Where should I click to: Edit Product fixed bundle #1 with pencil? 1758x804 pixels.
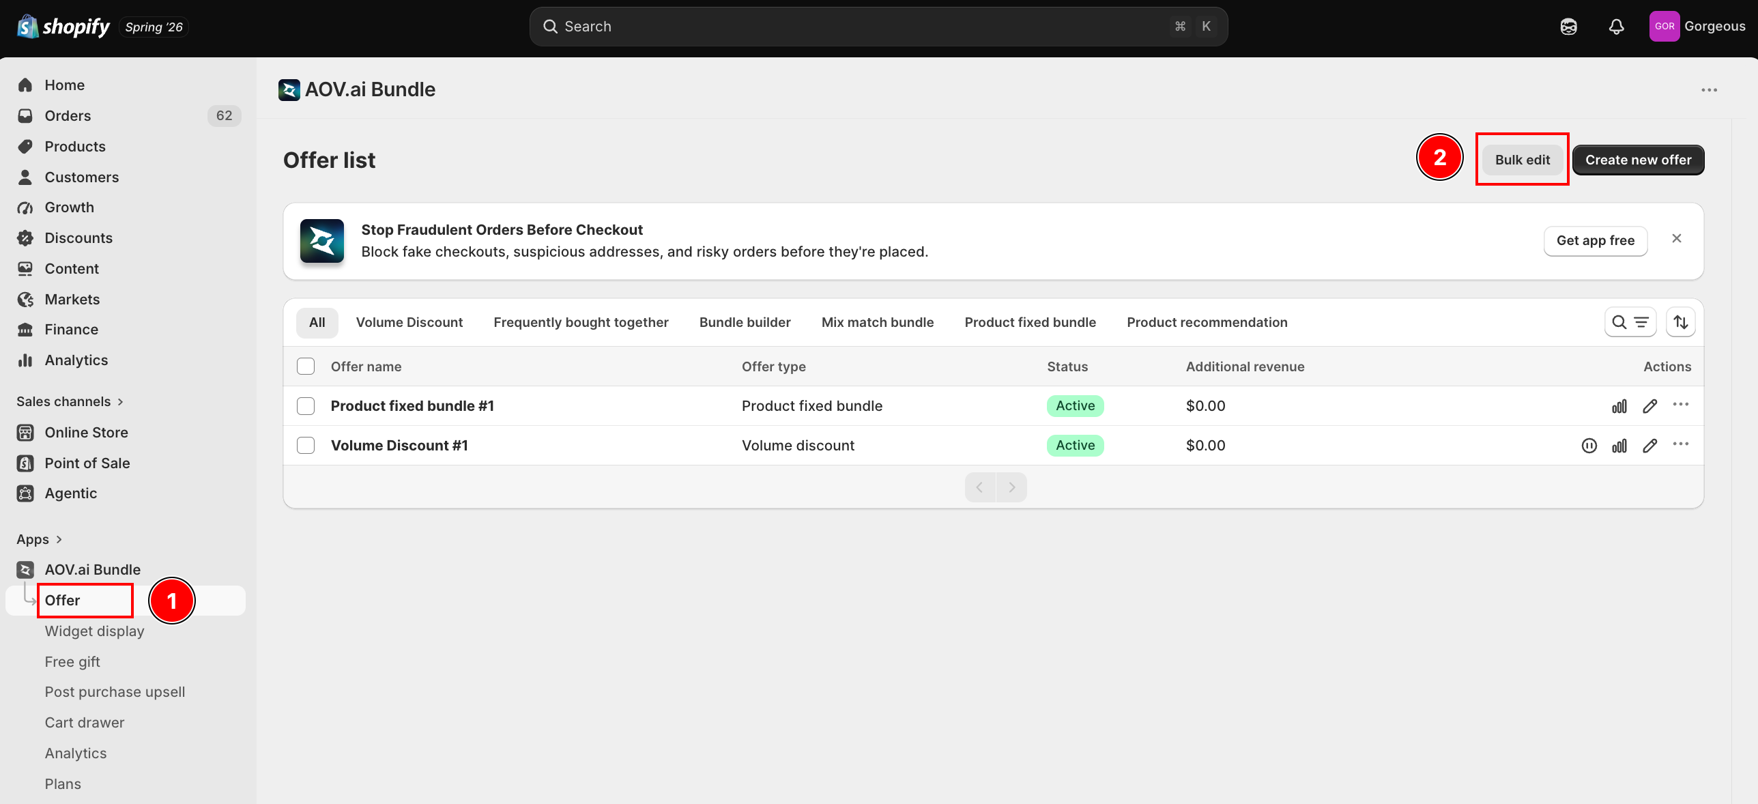point(1650,406)
